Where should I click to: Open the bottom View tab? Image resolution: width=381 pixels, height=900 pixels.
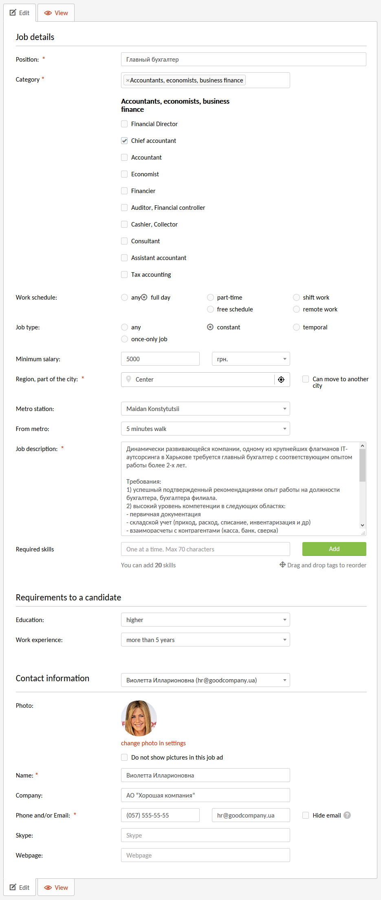coord(56,887)
